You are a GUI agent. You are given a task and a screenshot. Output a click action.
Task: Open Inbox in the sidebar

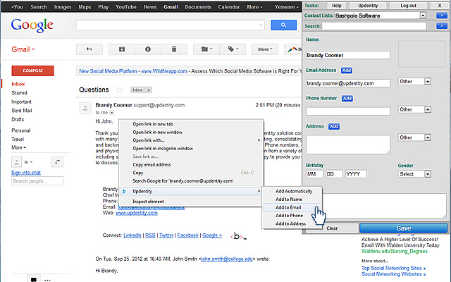18,84
